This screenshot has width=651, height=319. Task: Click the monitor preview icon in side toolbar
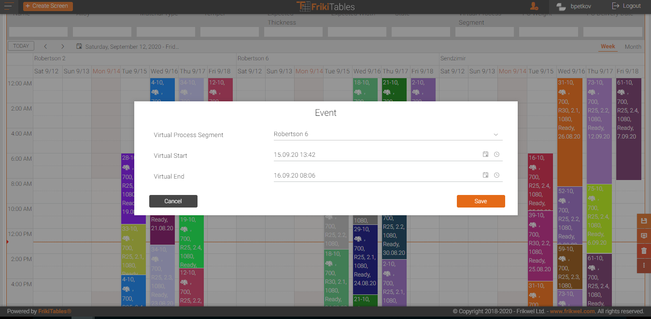[x=643, y=236]
